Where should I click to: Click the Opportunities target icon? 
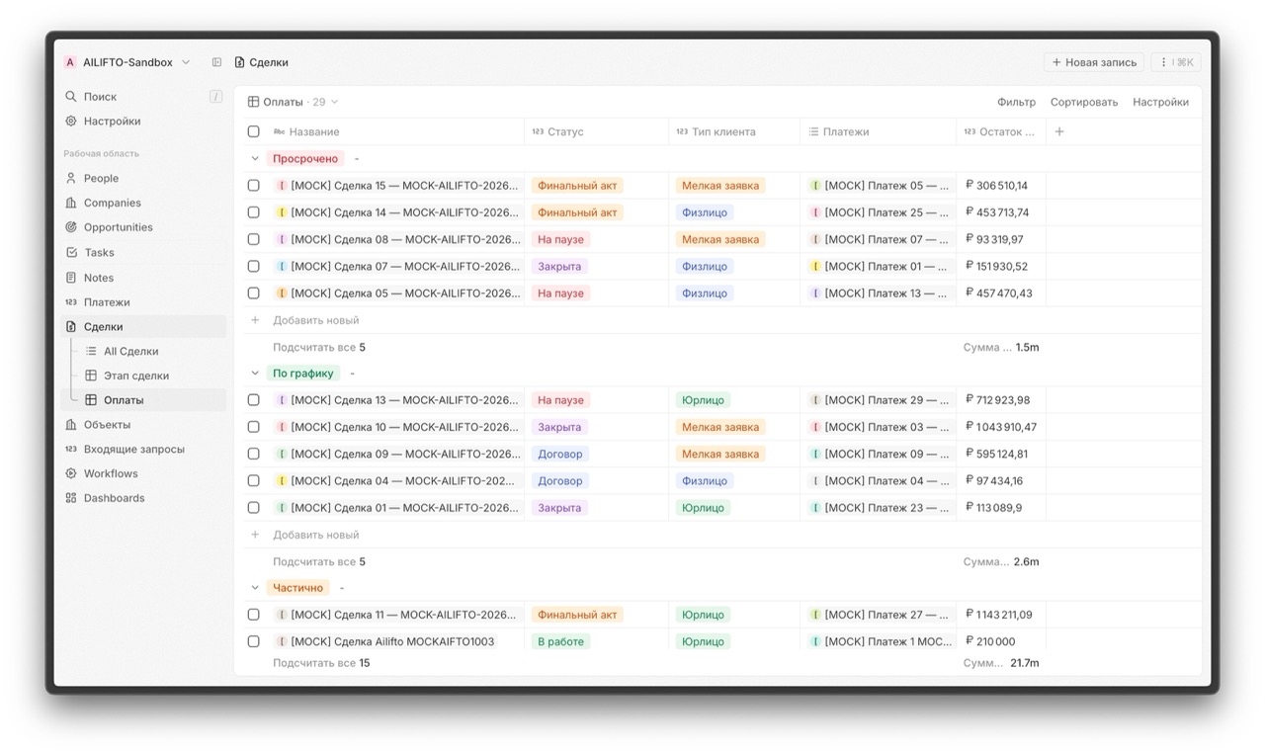(71, 227)
